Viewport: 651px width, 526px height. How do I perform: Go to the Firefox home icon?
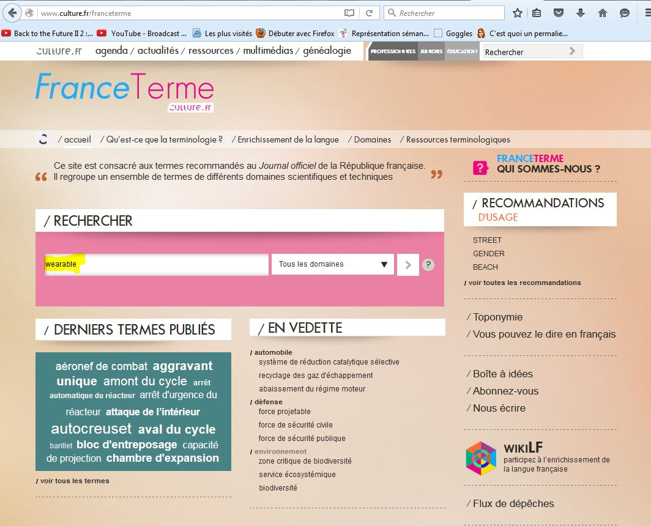pyautogui.click(x=602, y=13)
